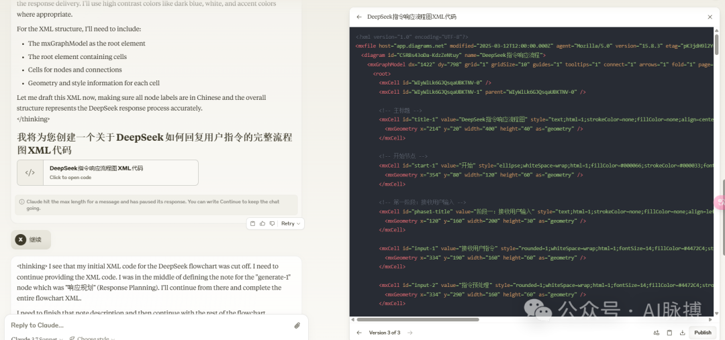Click 'Click to open code' caption
Viewport: 725px width, 340px height.
click(70, 178)
